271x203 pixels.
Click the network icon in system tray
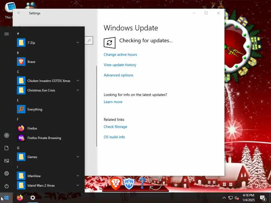(230, 198)
